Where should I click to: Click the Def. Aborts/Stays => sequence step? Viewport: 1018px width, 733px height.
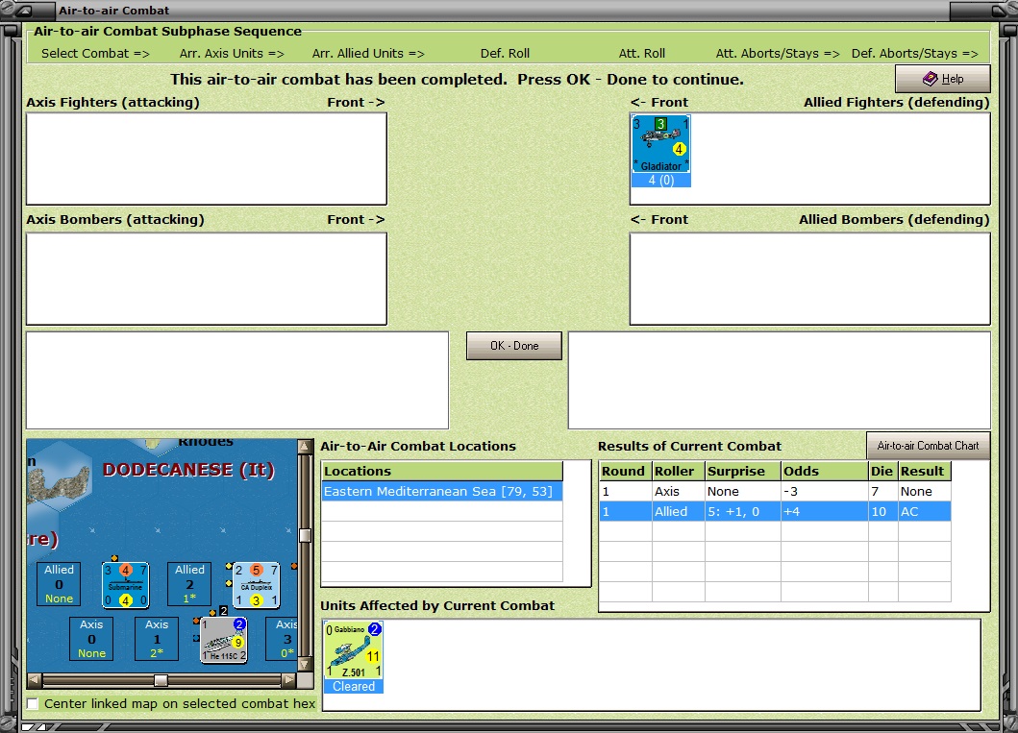coord(915,53)
